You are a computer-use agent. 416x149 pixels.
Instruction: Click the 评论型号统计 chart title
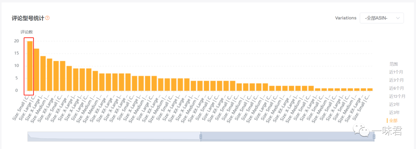point(28,18)
